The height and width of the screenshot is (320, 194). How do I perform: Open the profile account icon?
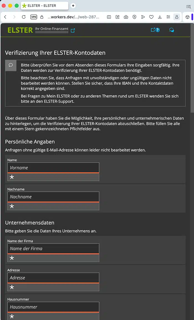coord(177,17)
